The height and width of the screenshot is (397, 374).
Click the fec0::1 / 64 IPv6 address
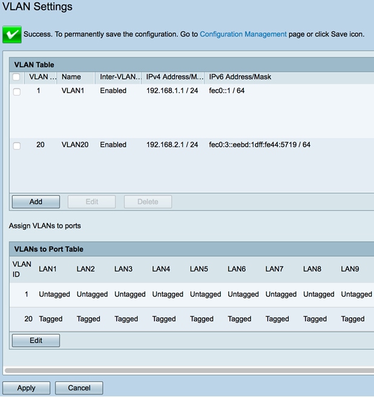pyautogui.click(x=226, y=91)
